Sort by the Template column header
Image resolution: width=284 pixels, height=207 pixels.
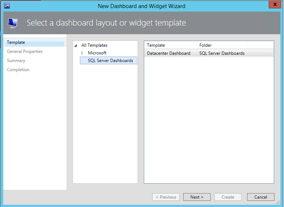click(170, 45)
